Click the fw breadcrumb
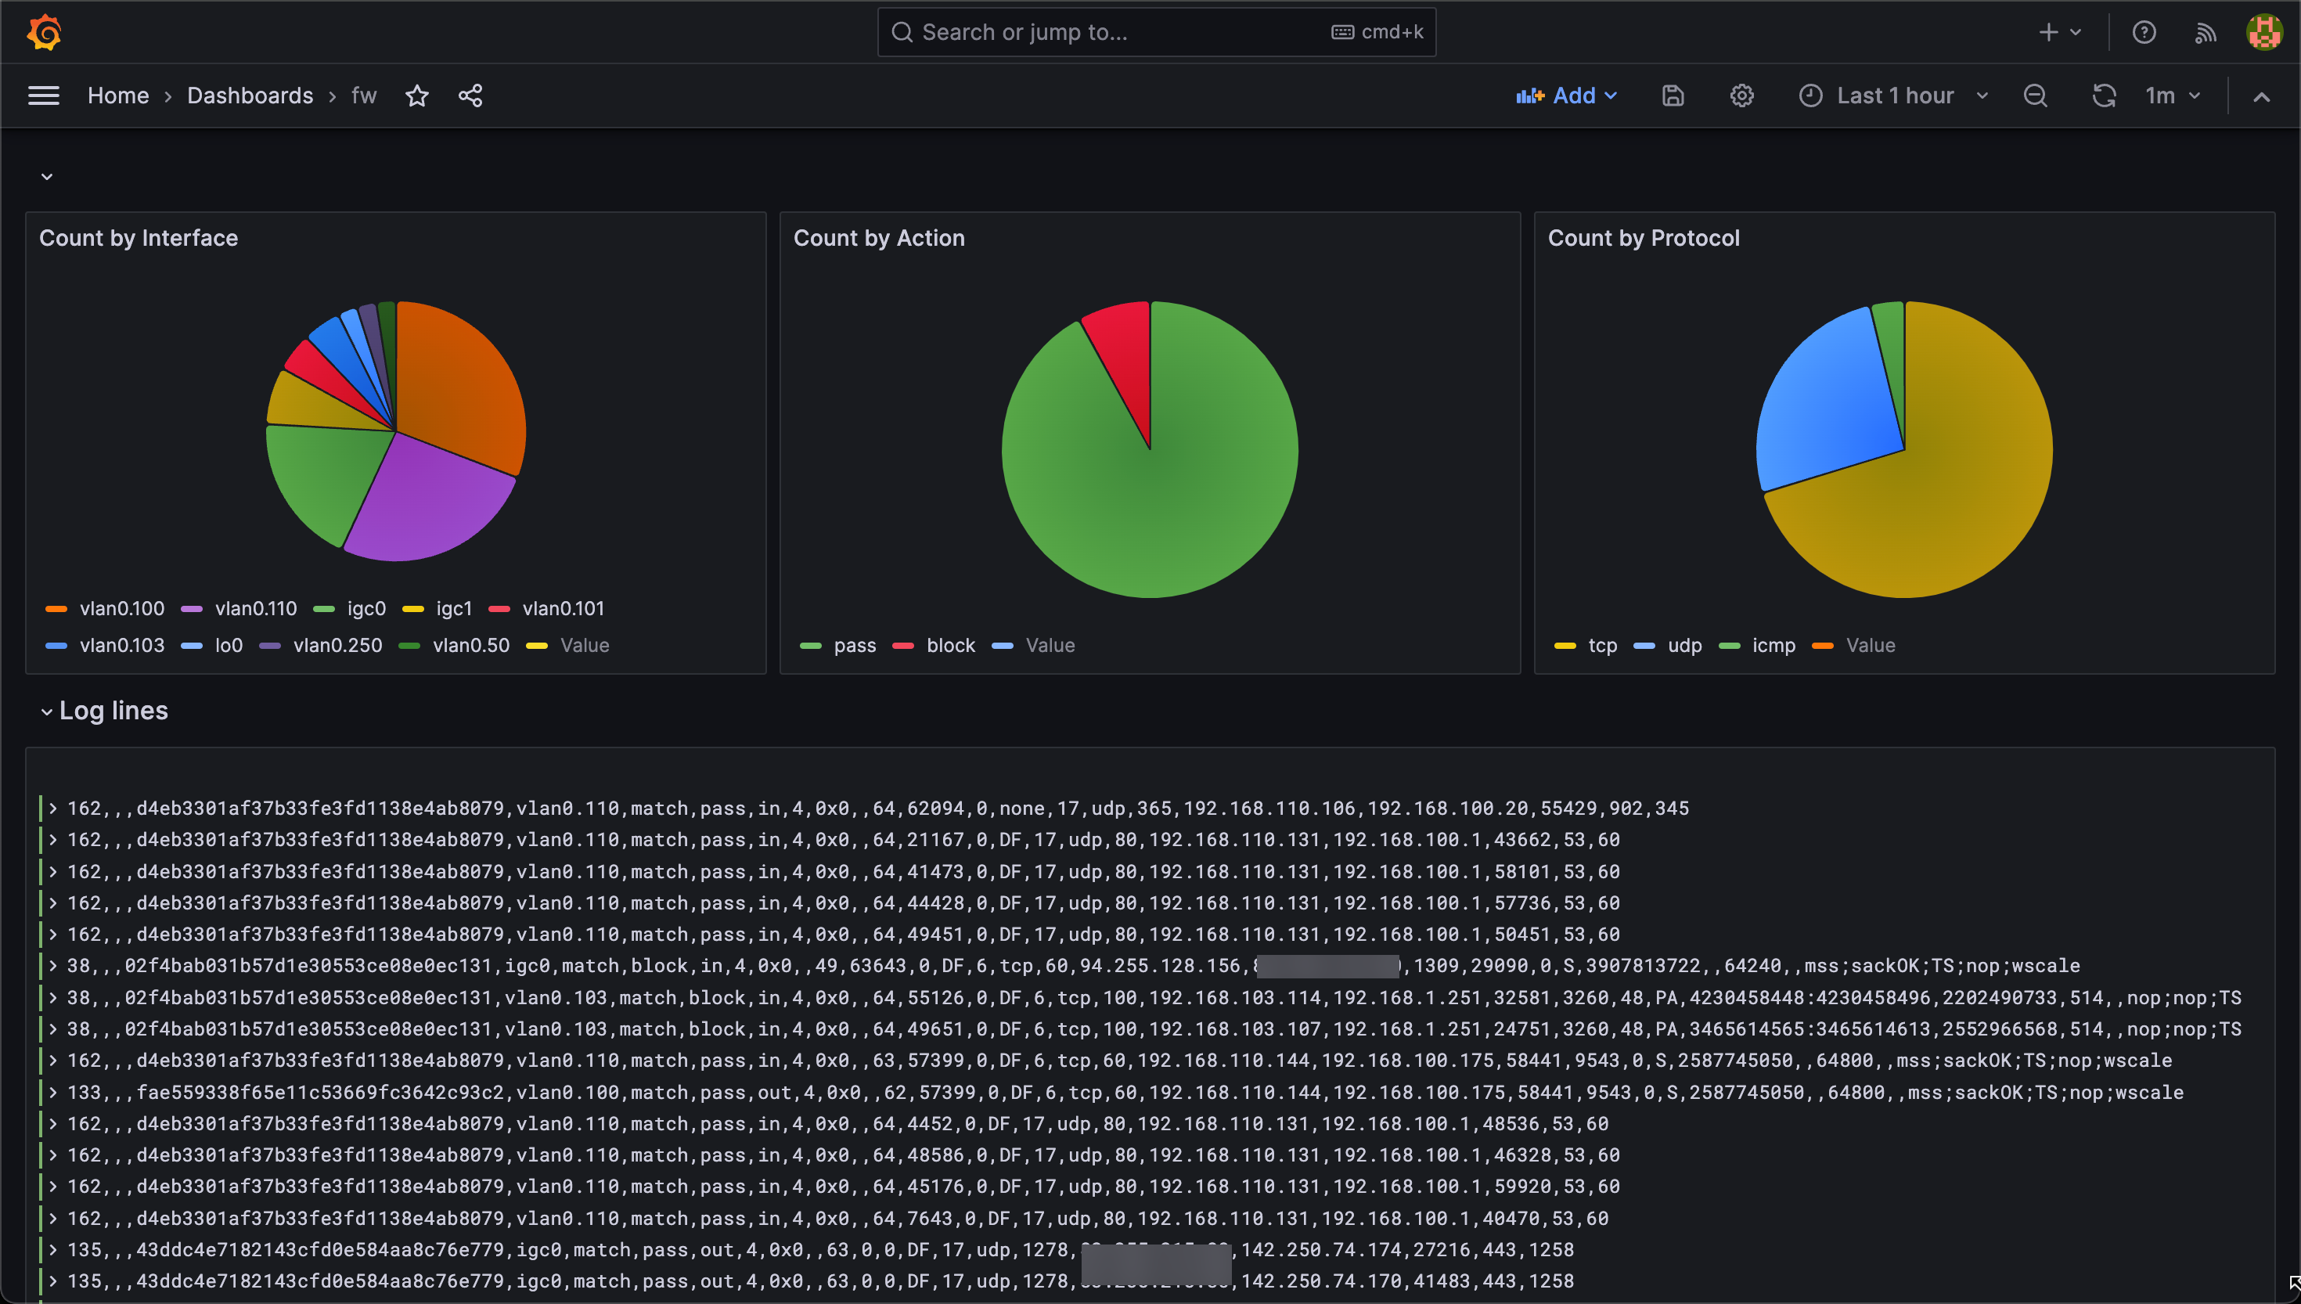This screenshot has width=2301, height=1304. pyautogui.click(x=363, y=95)
